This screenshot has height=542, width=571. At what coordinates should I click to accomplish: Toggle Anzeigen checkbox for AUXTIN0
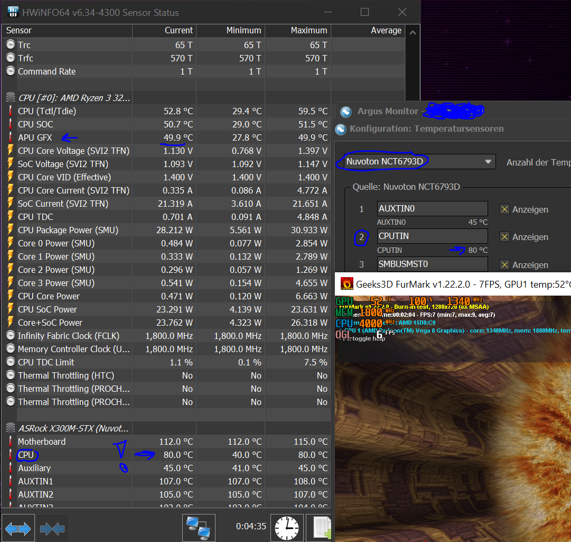[504, 209]
